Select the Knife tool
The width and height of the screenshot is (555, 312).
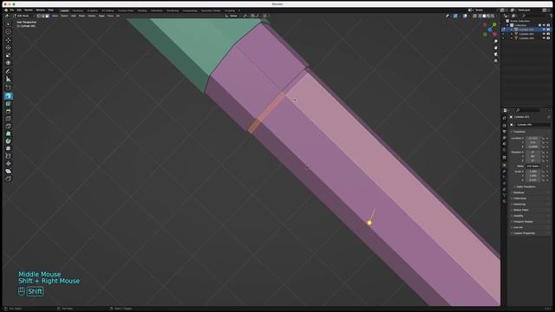[x=8, y=126]
